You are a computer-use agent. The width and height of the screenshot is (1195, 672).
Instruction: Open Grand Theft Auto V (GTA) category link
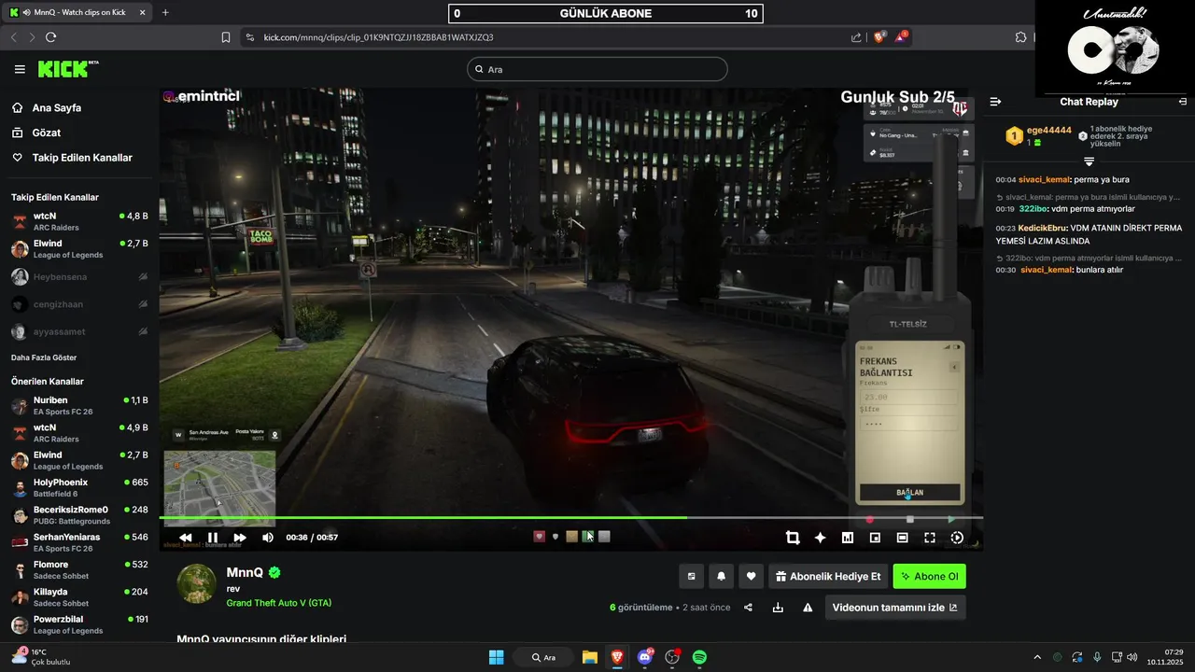[278, 603]
